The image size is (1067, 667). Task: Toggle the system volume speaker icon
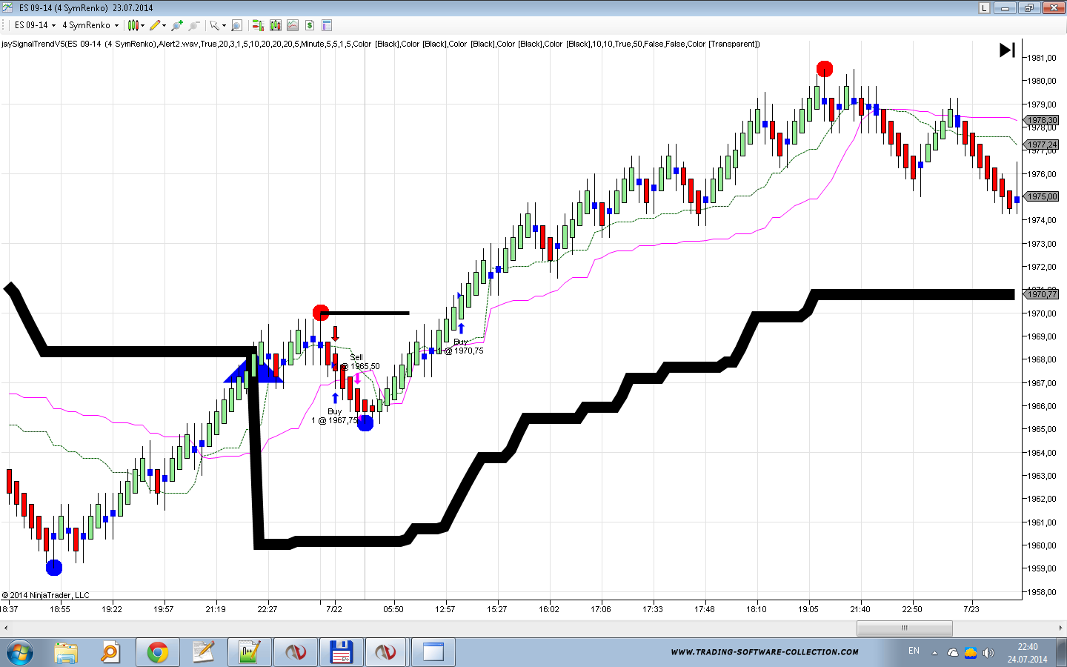988,653
